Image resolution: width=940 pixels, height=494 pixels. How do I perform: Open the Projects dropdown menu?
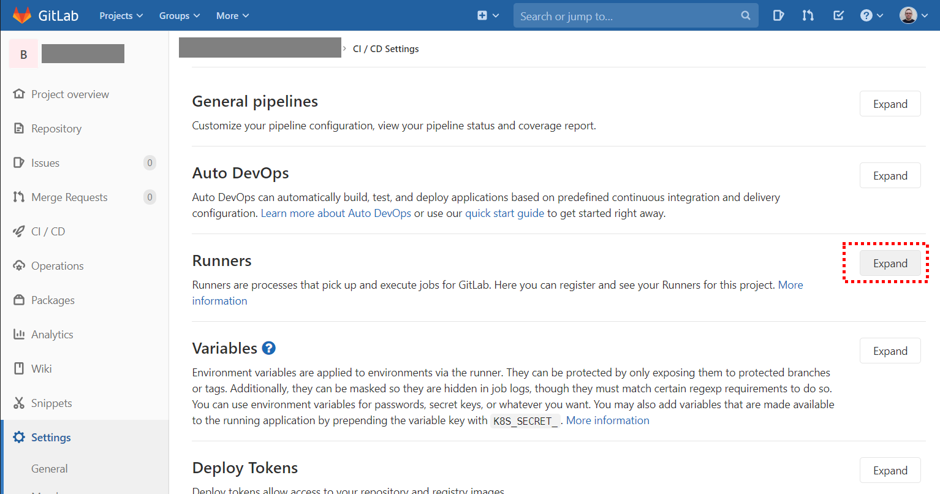(121, 15)
